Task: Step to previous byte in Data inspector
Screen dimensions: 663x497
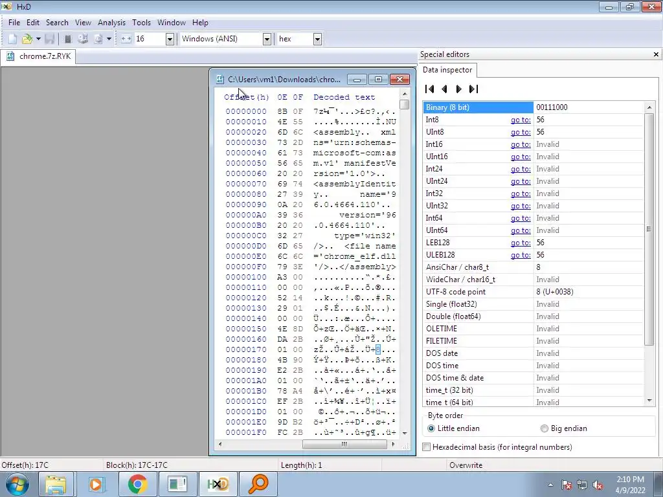Action: (444, 89)
